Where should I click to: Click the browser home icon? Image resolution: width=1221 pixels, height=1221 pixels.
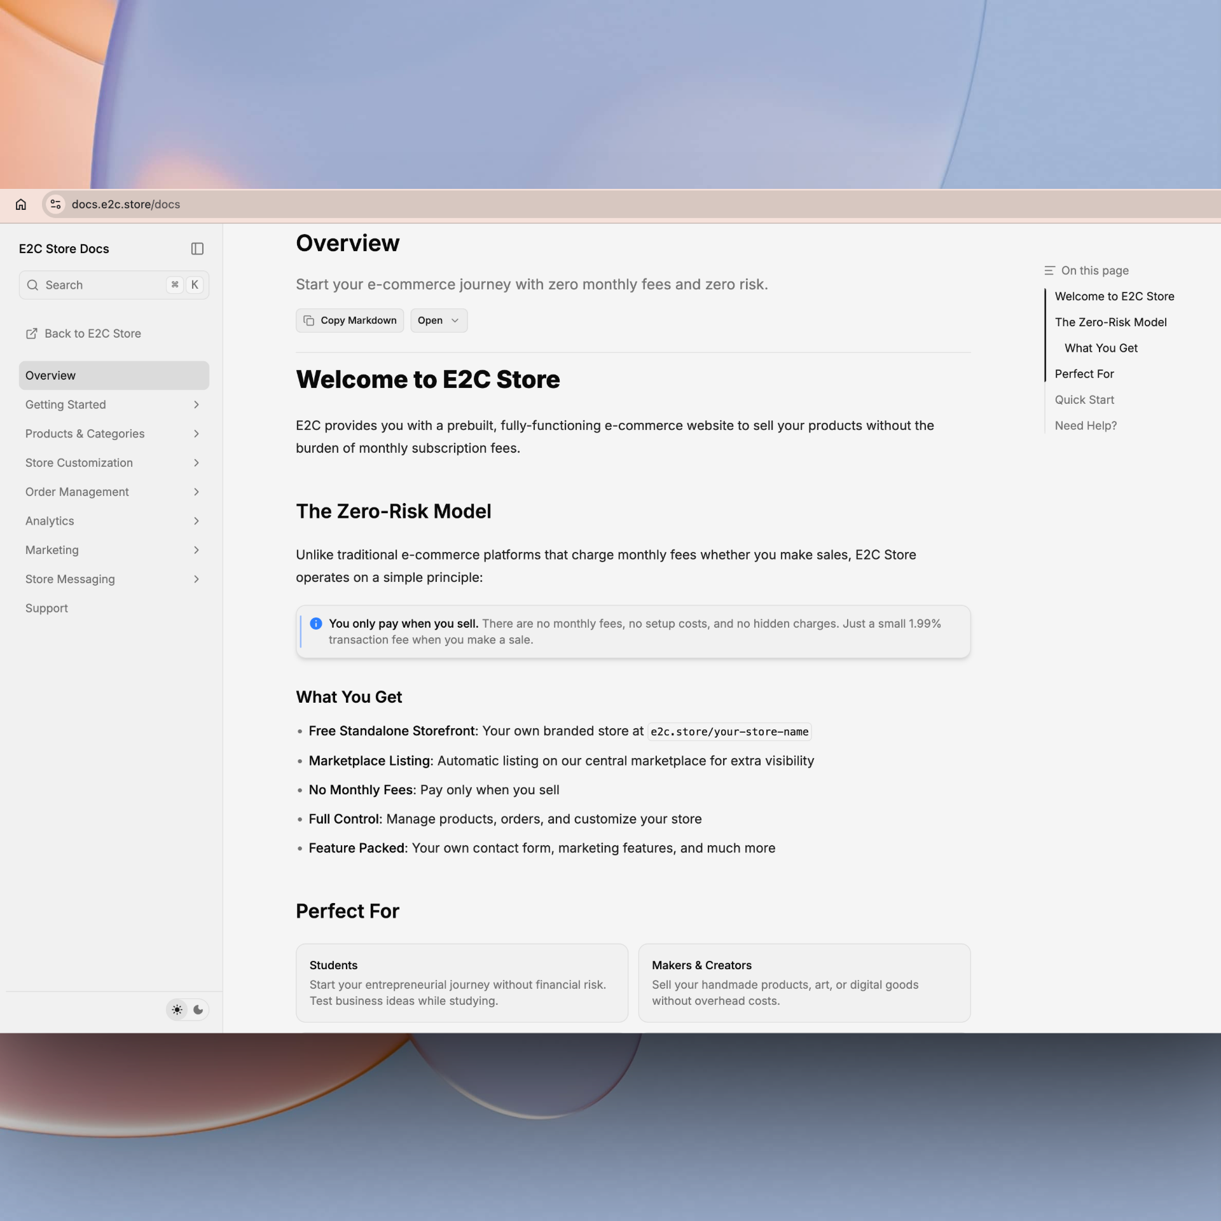point(21,204)
